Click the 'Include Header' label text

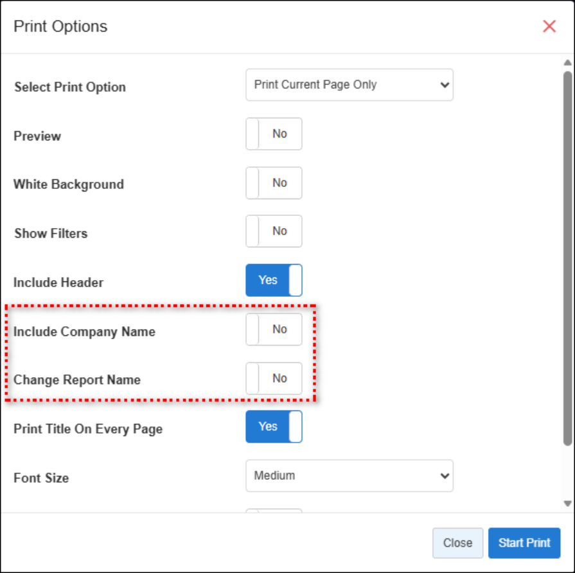click(58, 283)
